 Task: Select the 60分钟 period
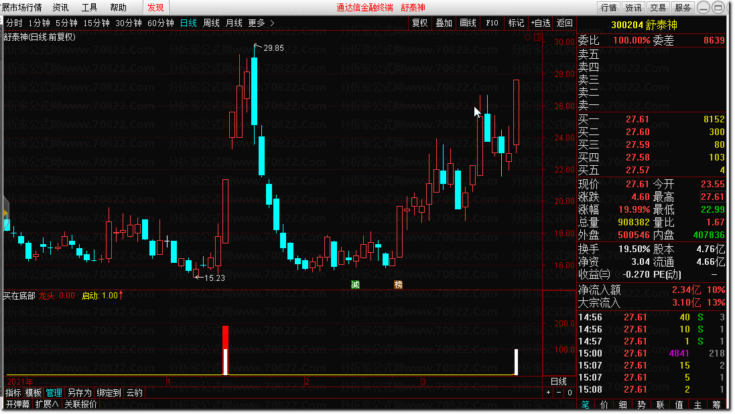tap(160, 23)
